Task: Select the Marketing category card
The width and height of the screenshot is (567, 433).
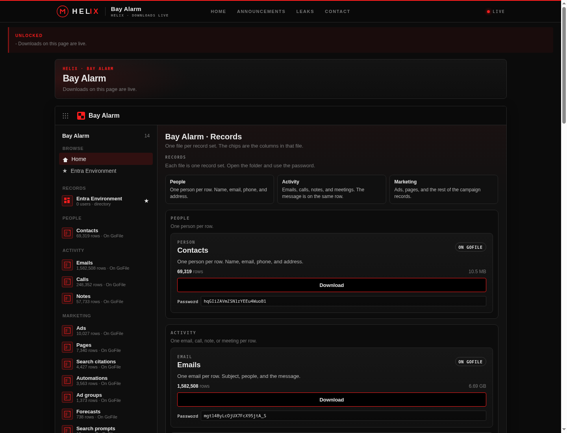Action: (x=444, y=189)
